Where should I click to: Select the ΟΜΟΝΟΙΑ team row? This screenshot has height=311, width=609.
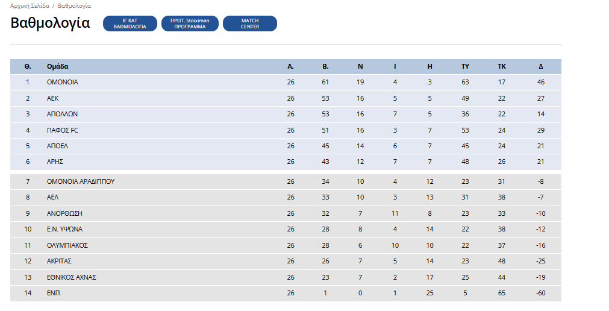coord(62,82)
